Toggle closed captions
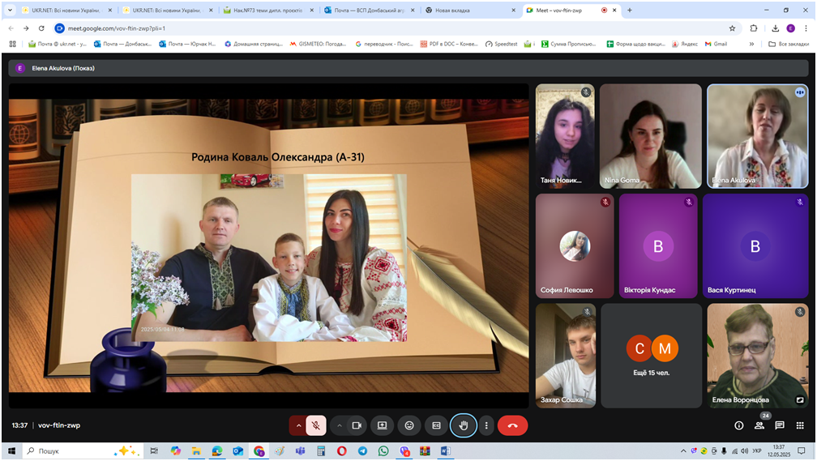 [436, 425]
